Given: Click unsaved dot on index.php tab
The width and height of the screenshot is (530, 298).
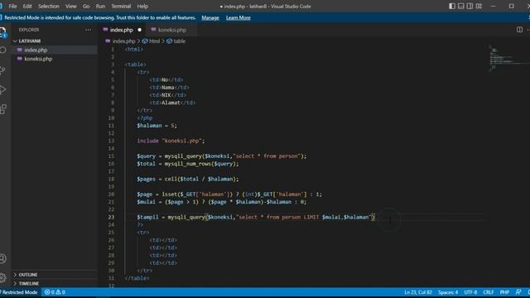Looking at the screenshot, I should click(140, 30).
